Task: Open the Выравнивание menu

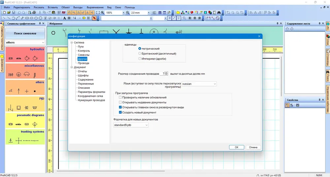Action: click(x=95, y=7)
